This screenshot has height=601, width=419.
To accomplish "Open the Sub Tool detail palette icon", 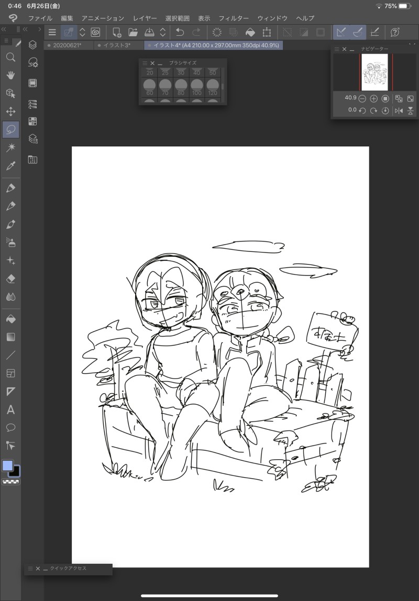I will tap(33, 62).
